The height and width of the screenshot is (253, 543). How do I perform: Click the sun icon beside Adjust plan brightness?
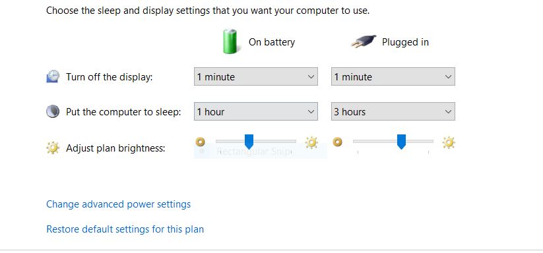[x=53, y=148]
